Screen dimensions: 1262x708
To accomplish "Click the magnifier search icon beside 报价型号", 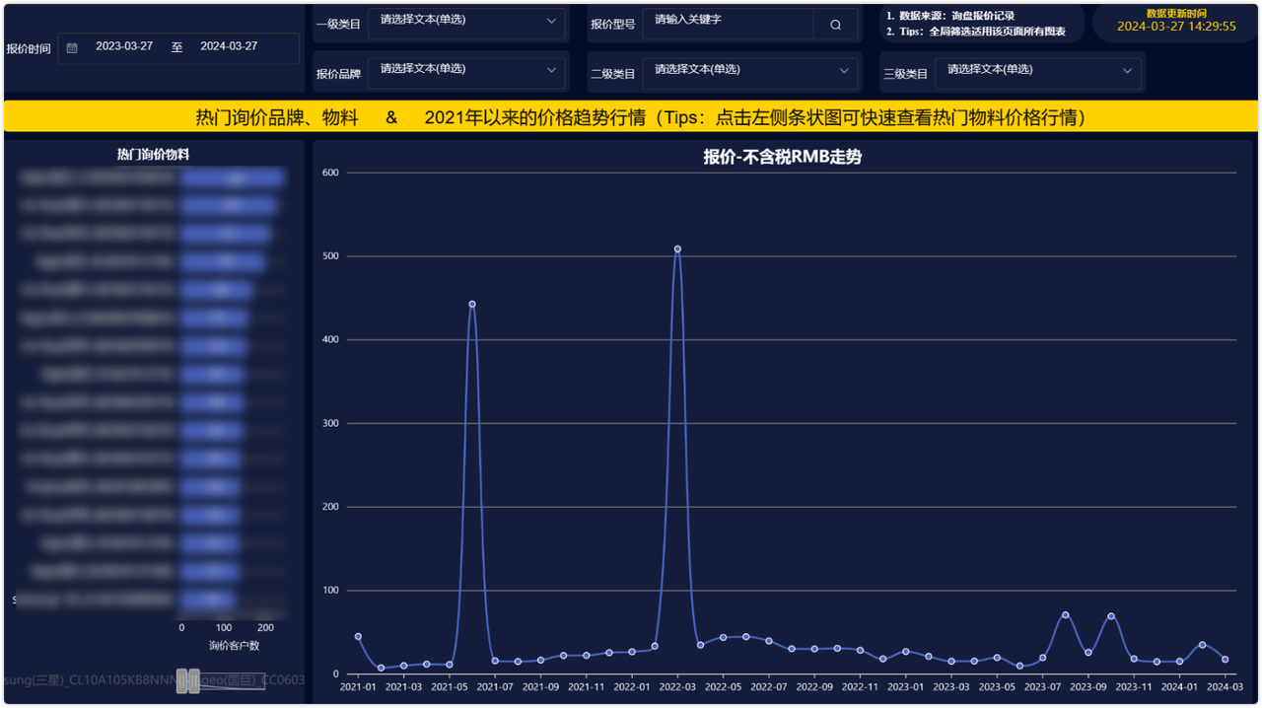I will pos(835,25).
